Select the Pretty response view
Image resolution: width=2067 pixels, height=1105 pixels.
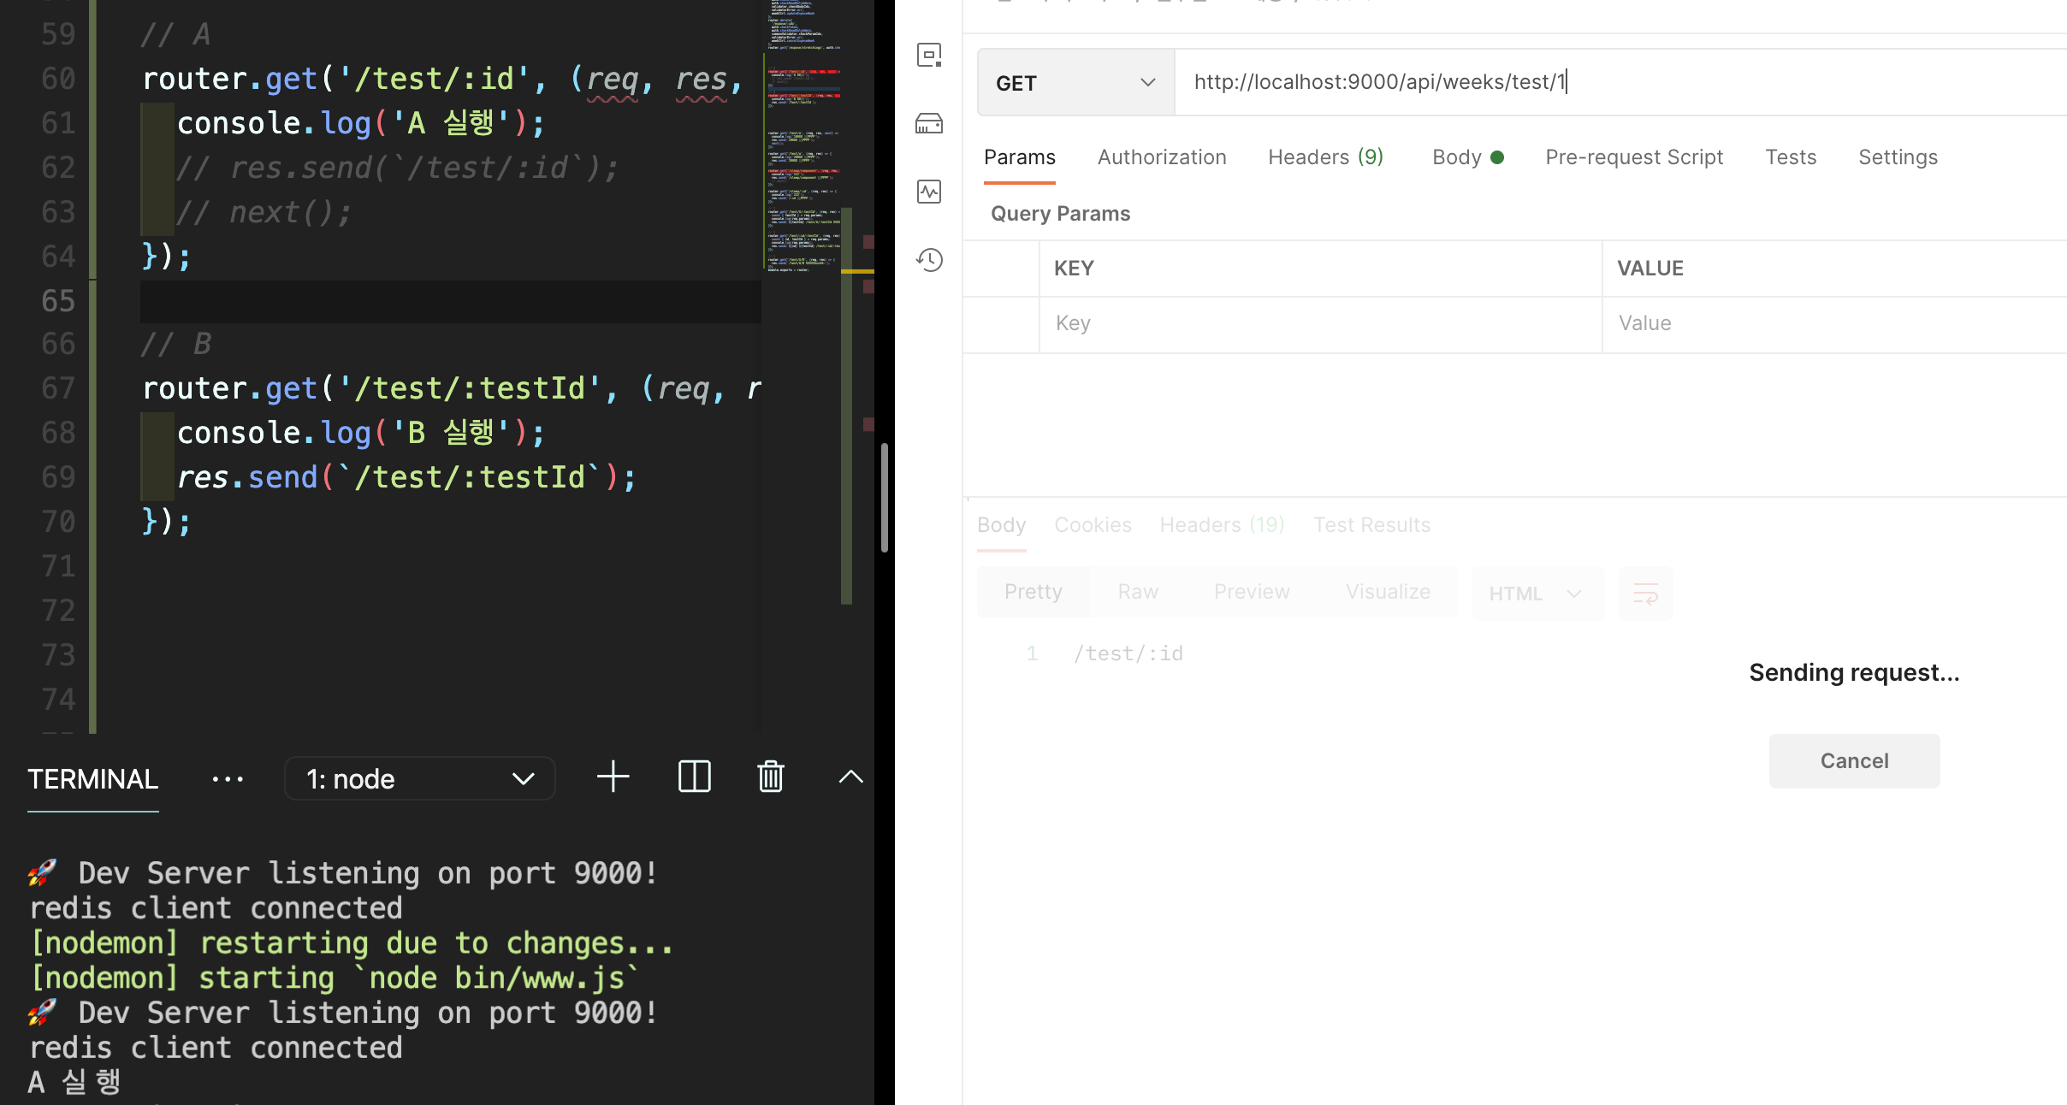click(1033, 592)
